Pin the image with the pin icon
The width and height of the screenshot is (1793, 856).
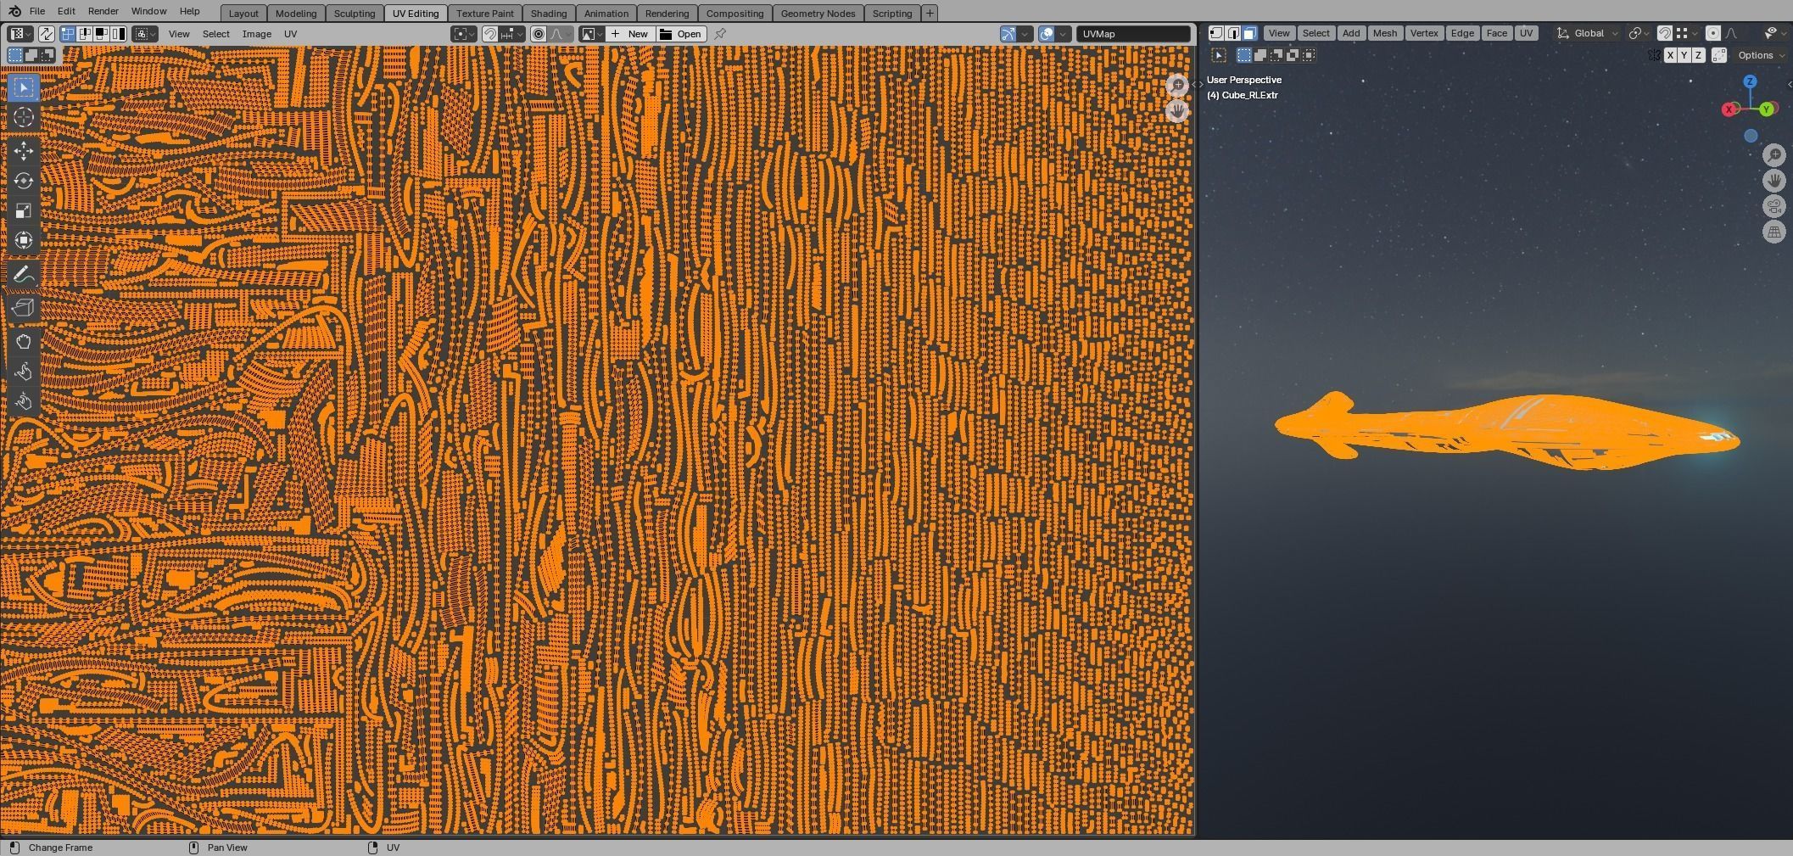(x=720, y=34)
